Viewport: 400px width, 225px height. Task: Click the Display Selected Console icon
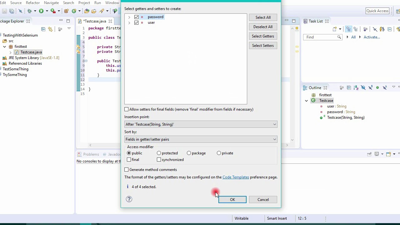coord(377,154)
